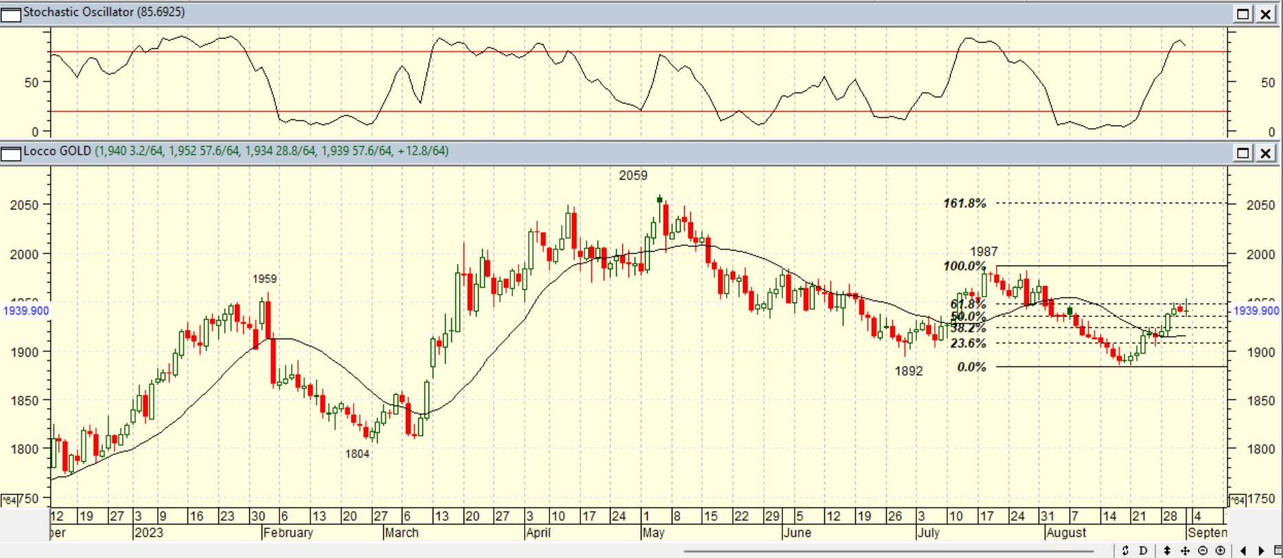Close the Locco GOLD price pane
The width and height of the screenshot is (1283, 558).
(x=1266, y=152)
